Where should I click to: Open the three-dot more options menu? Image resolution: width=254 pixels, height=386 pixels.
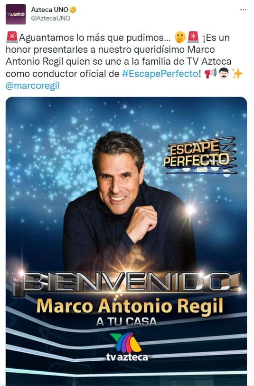243,10
